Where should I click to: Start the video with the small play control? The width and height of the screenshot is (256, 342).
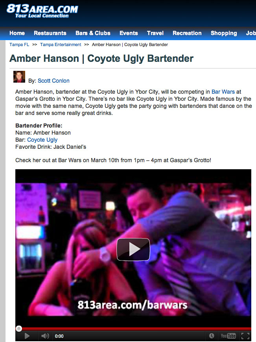(x=27, y=336)
